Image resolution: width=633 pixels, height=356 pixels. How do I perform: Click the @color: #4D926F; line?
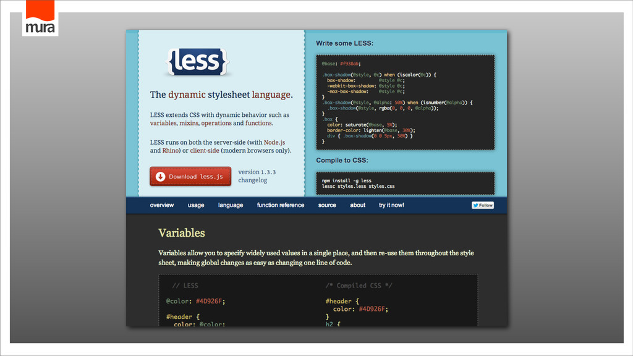tap(196, 301)
